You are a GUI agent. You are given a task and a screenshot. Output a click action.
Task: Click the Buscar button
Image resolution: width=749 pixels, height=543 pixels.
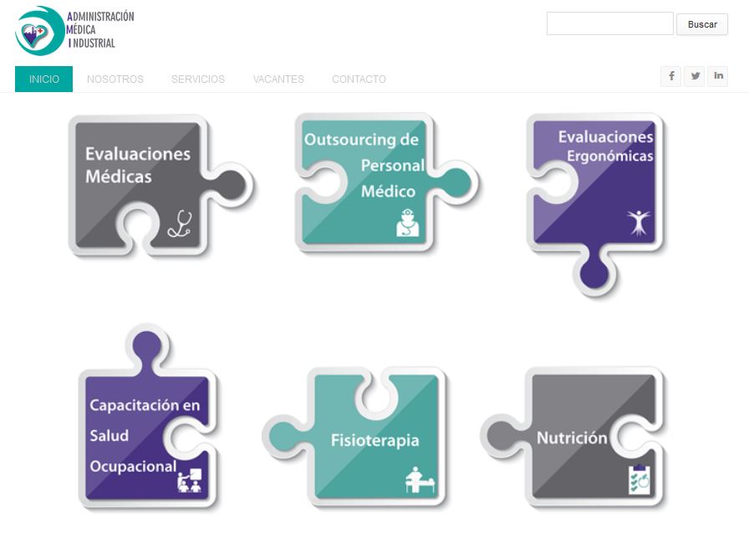click(x=702, y=24)
